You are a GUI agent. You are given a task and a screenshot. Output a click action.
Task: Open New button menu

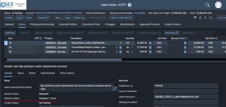pos(58,18)
